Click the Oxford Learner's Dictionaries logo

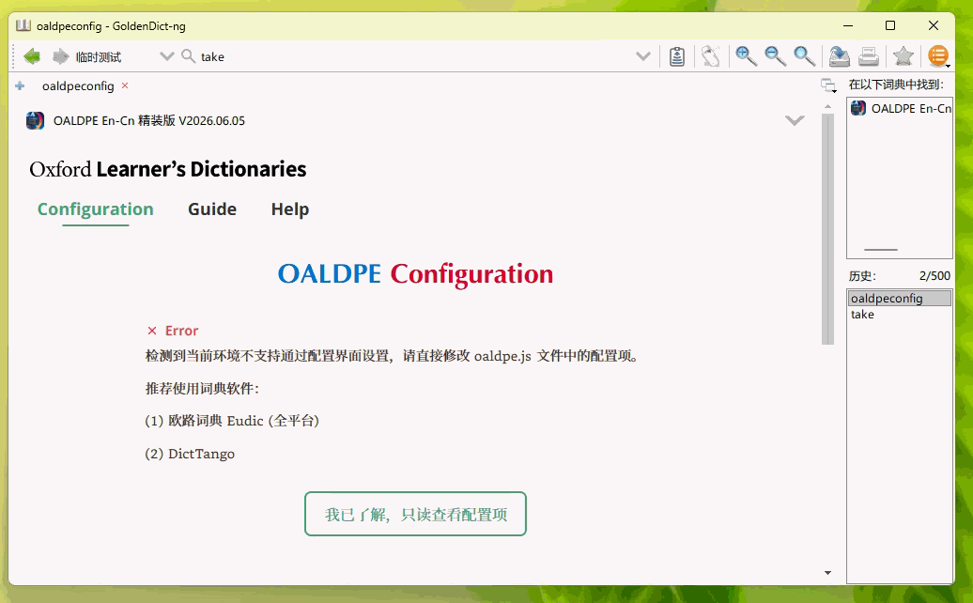[168, 169]
